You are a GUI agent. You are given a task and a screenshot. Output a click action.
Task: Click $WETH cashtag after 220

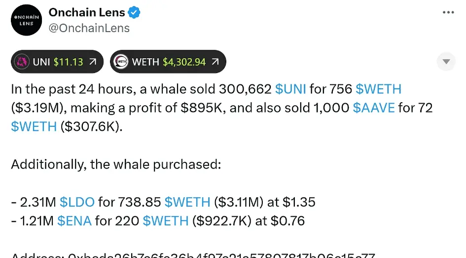click(166, 221)
